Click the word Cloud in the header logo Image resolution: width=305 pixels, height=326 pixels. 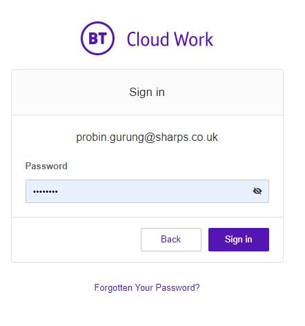(148, 39)
